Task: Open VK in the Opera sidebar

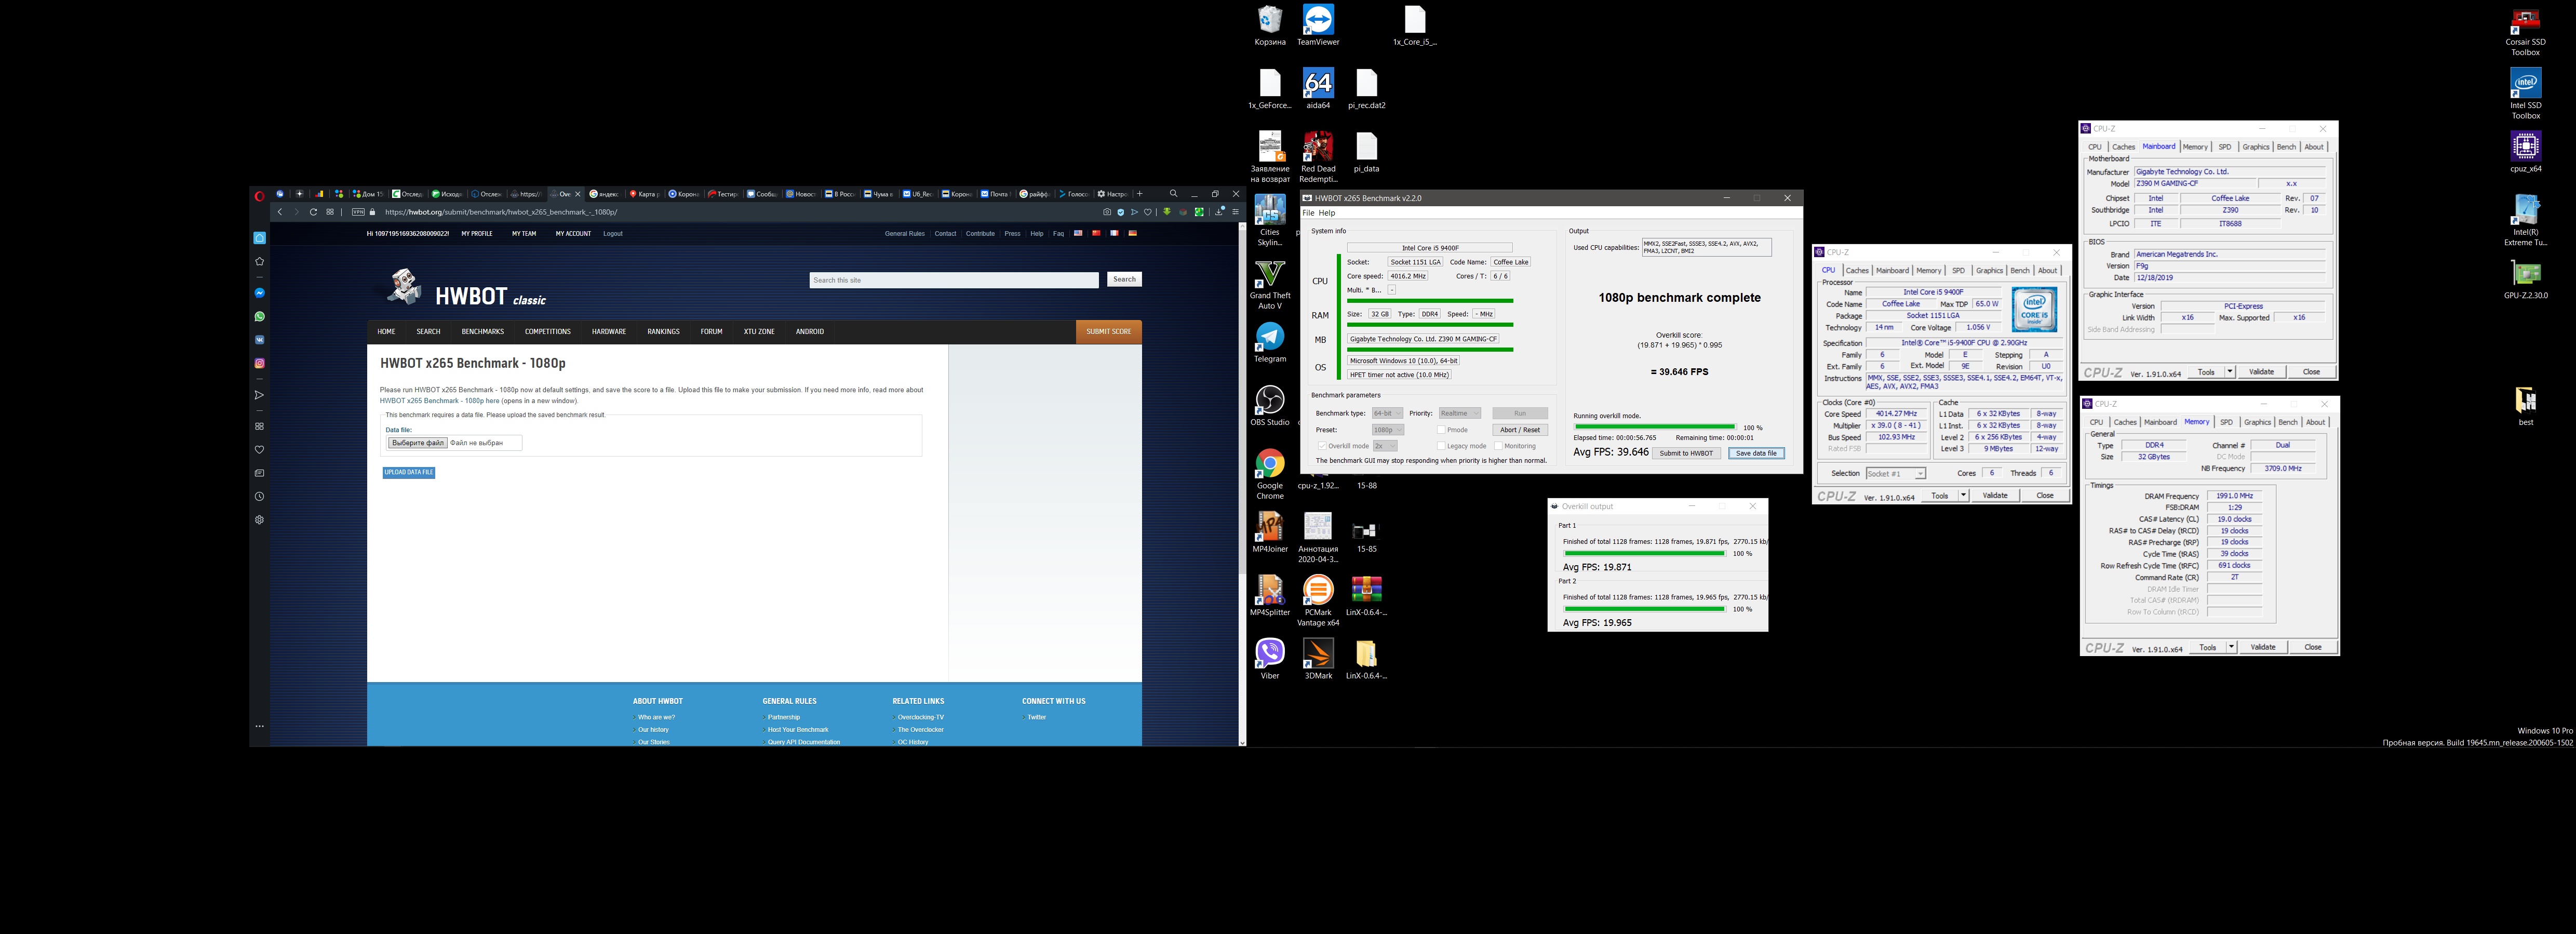Action: tap(259, 340)
